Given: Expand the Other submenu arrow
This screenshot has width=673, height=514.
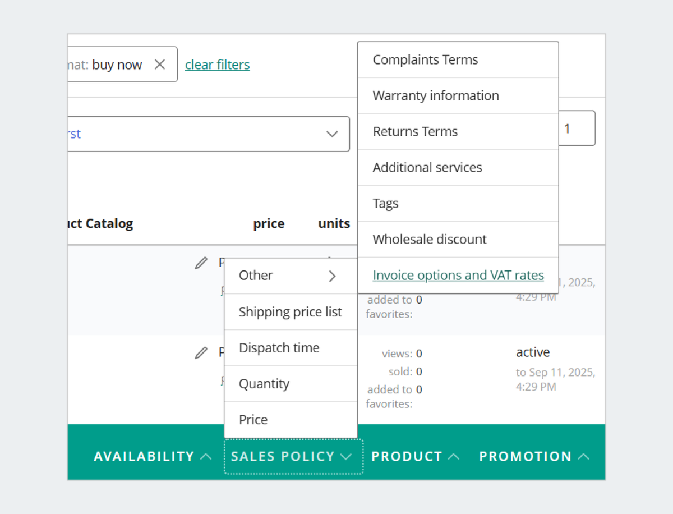Looking at the screenshot, I should point(332,276).
